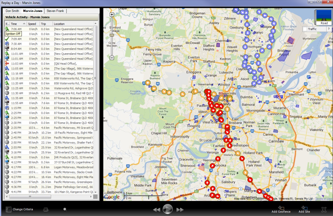
Task: Click the clock icon at 11:25 AM
Action: (7, 88)
